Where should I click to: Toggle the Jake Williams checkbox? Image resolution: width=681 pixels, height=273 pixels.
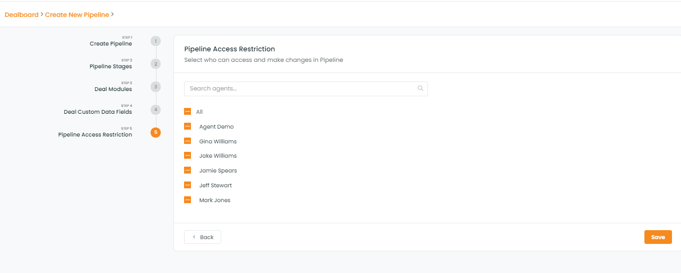pyautogui.click(x=187, y=156)
